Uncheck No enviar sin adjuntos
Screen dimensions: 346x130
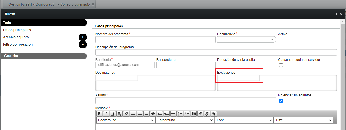281,101
